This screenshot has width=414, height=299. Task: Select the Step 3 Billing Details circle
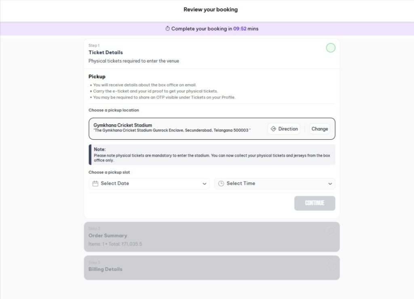point(331,265)
